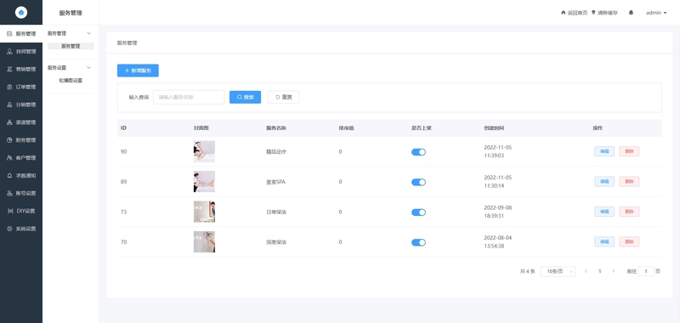Image resolution: width=680 pixels, height=323 pixels.
Task: Click 编辑 for 日常保洁
Action: [x=604, y=212]
